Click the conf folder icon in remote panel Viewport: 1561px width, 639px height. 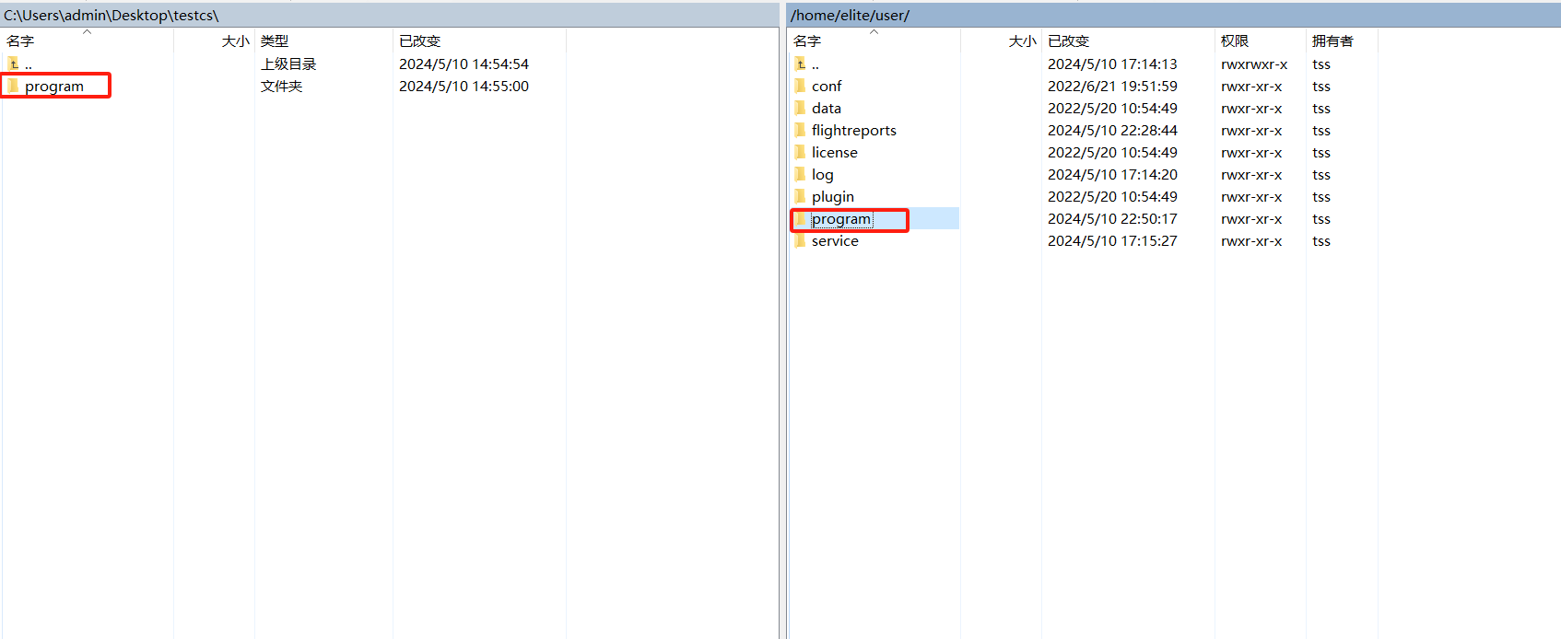[x=800, y=86]
